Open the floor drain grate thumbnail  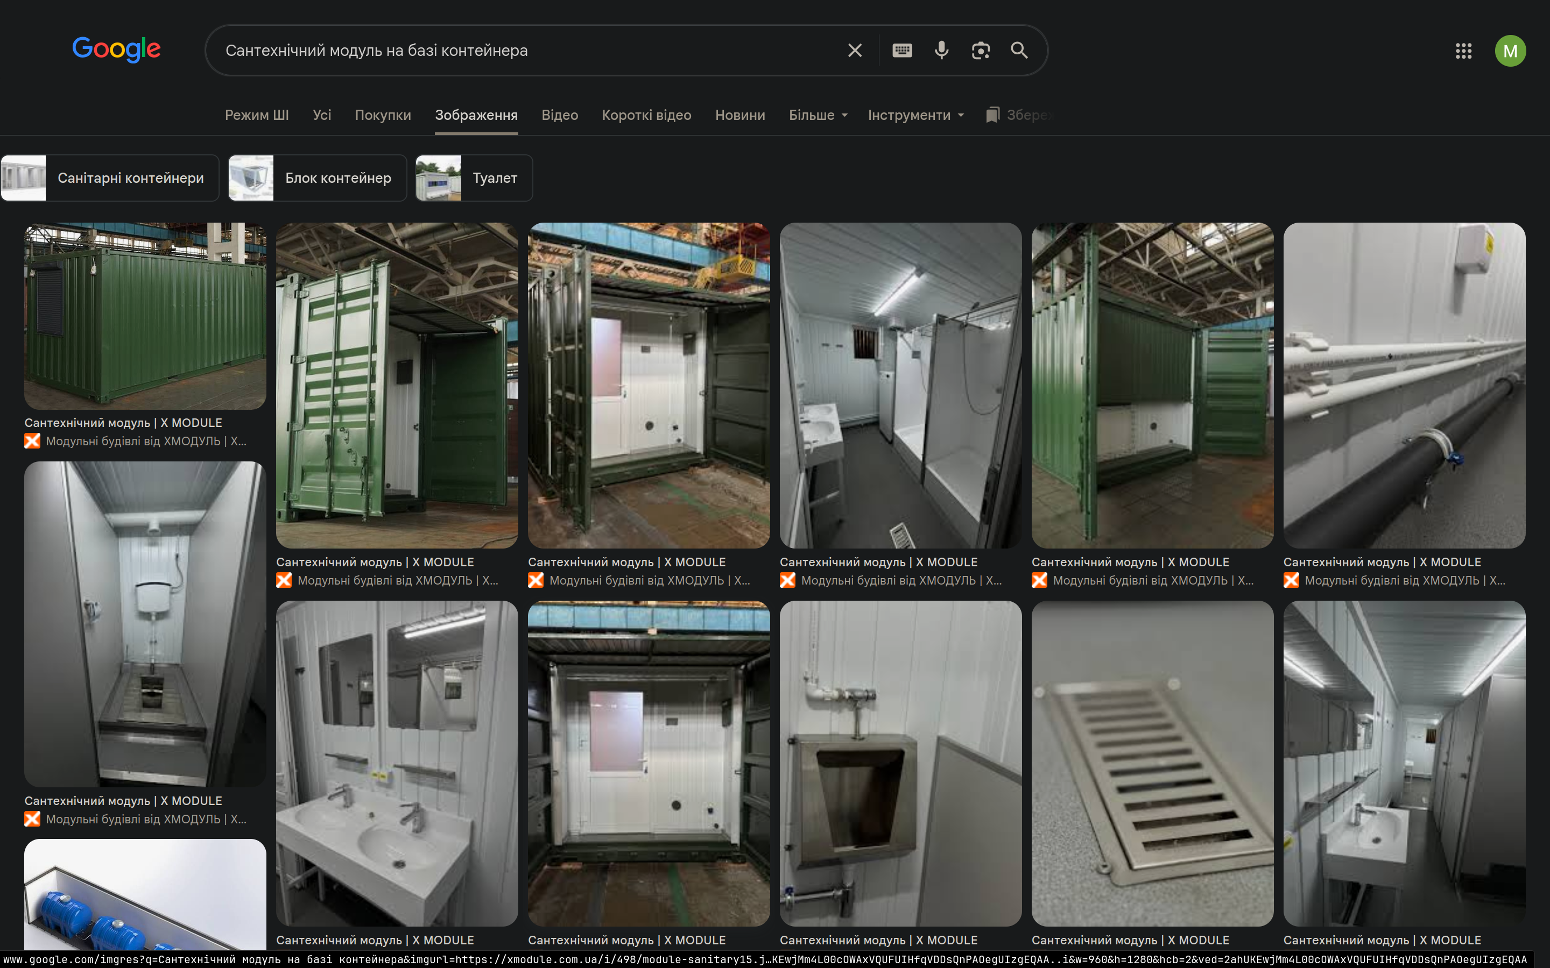[x=1152, y=763]
